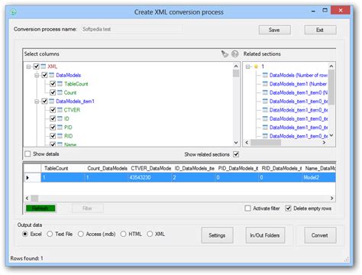Click right arrow of data grid scrollbar
The image size is (362, 275).
(x=331, y=198)
